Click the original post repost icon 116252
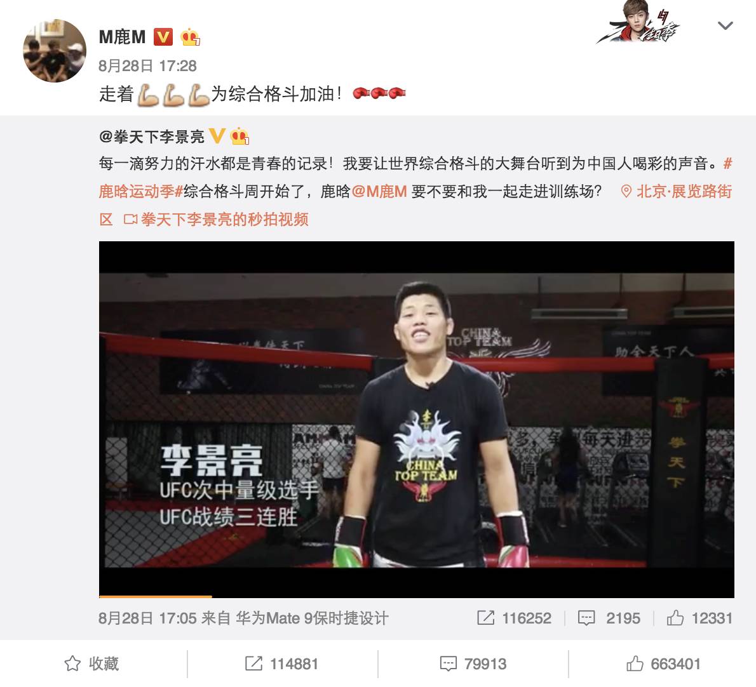This screenshot has width=756, height=687. point(514,618)
